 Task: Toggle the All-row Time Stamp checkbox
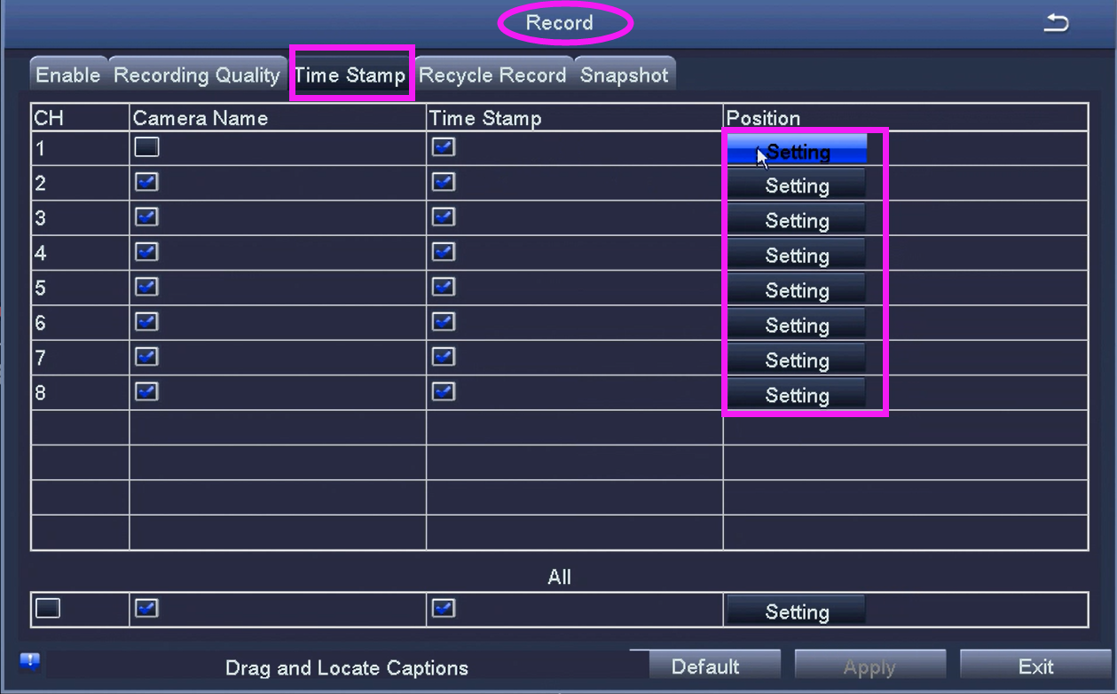443,608
